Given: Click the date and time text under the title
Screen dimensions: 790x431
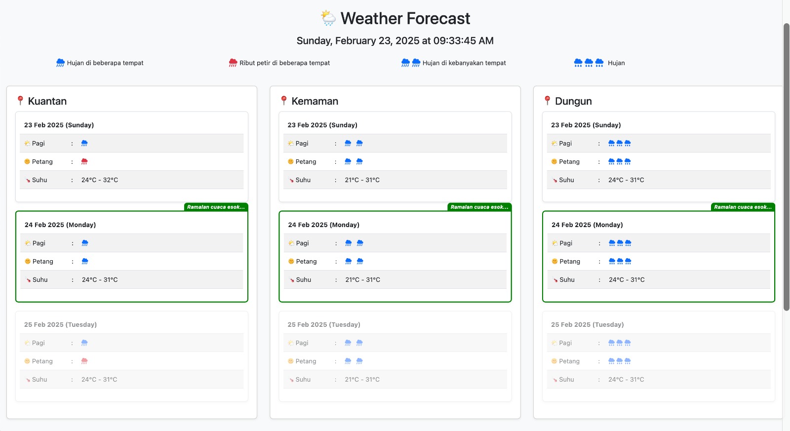Looking at the screenshot, I should coord(395,41).
